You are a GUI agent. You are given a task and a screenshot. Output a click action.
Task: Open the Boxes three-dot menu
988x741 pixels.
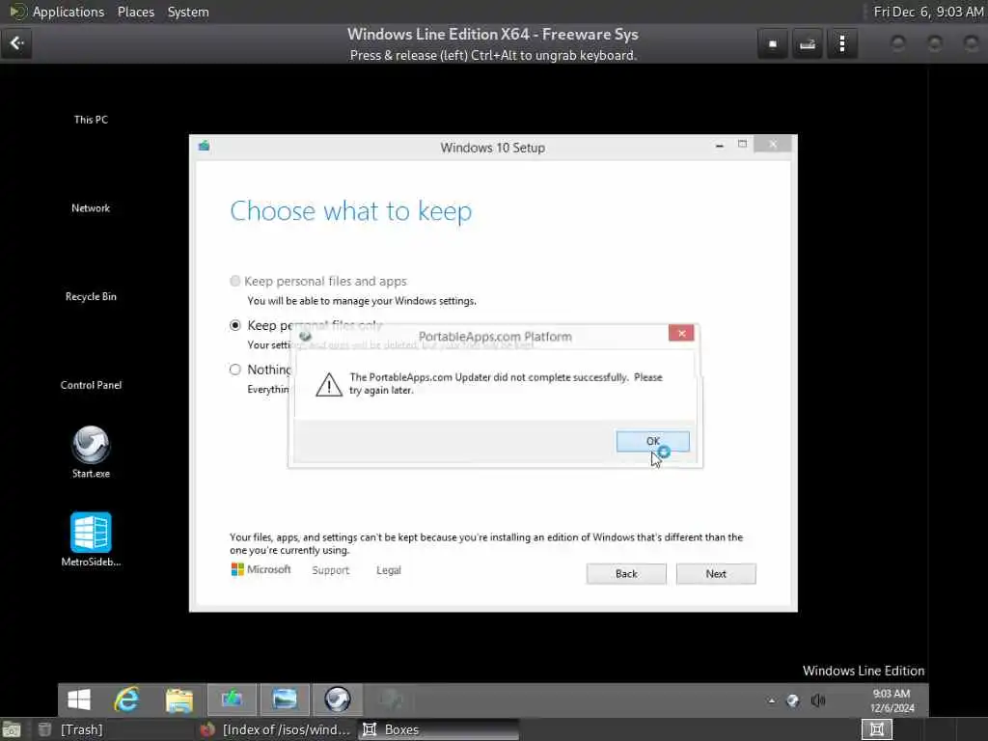[x=842, y=44]
